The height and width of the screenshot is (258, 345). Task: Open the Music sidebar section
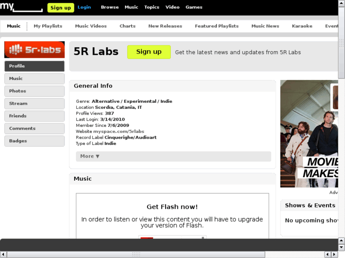pyautogui.click(x=35, y=79)
